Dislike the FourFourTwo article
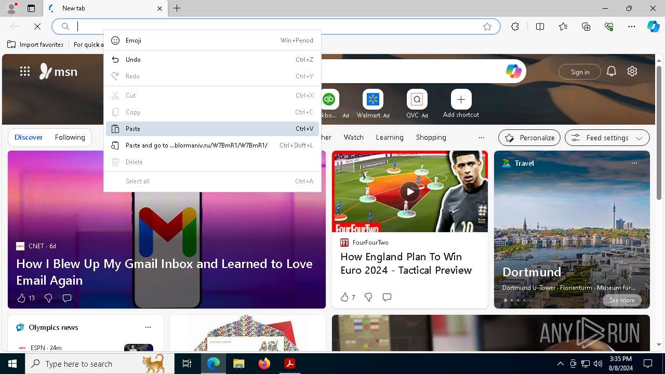 tap(368, 297)
